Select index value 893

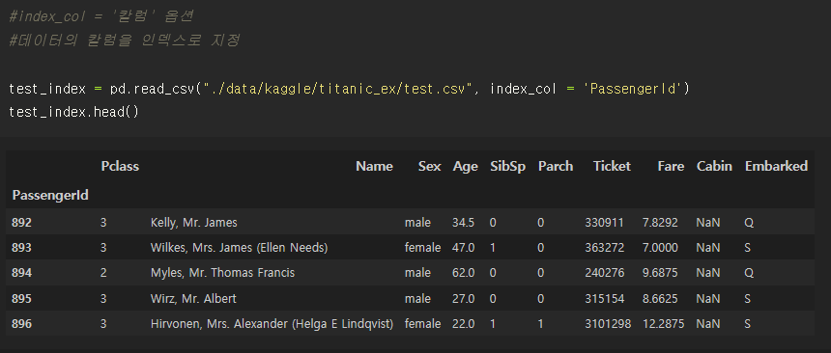[21, 248]
